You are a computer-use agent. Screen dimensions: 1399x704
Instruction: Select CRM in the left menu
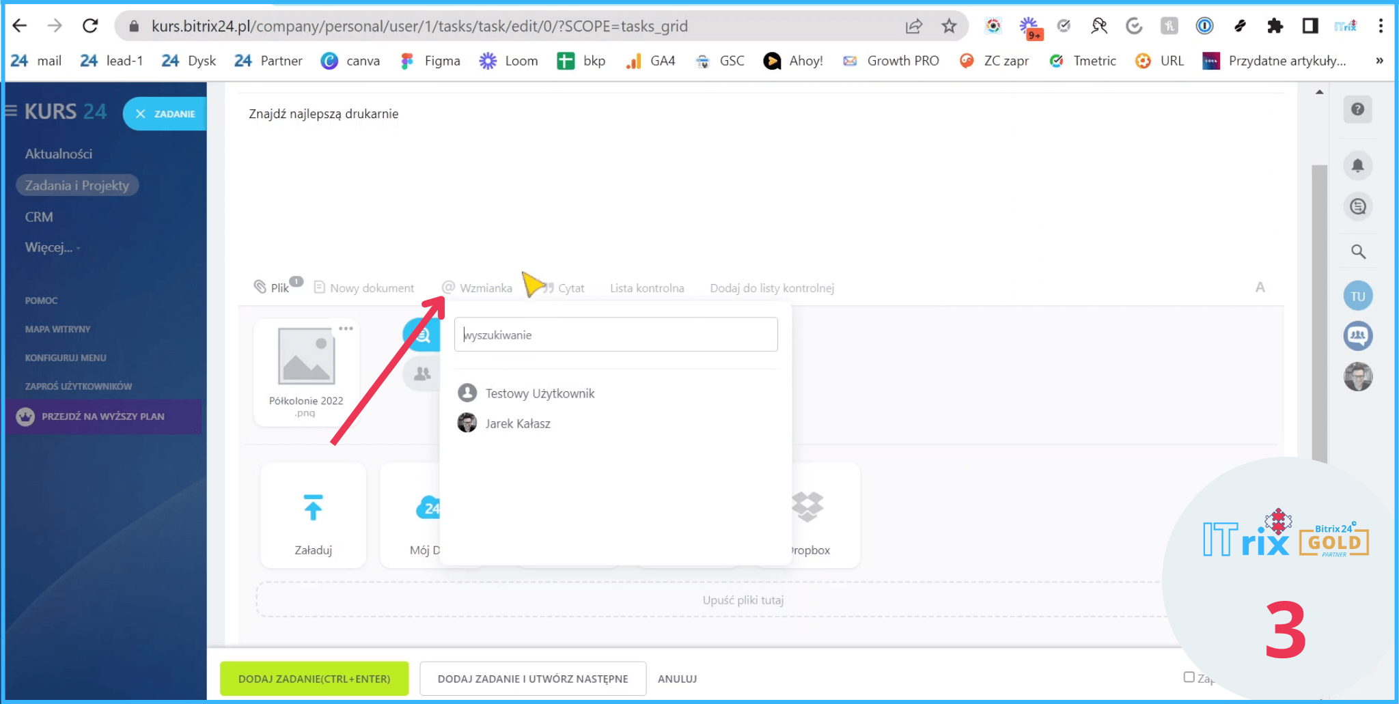coord(39,216)
